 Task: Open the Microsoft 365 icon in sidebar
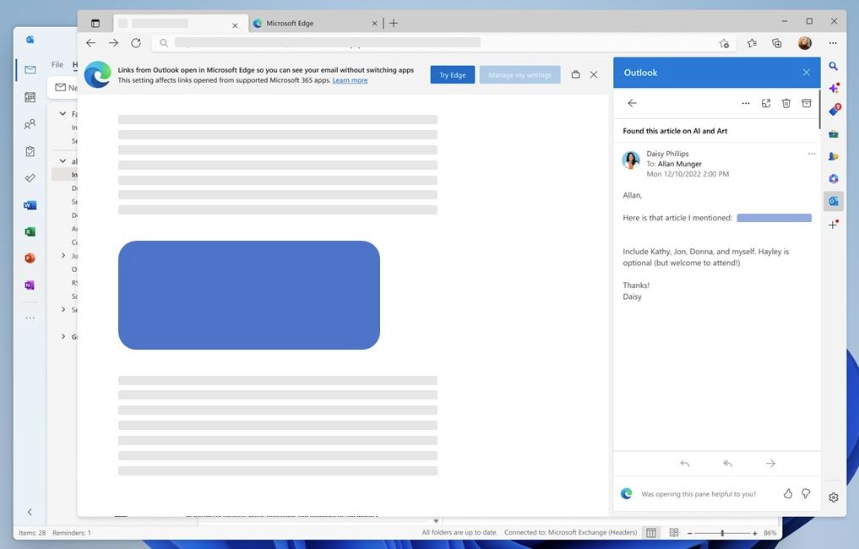[x=834, y=178]
